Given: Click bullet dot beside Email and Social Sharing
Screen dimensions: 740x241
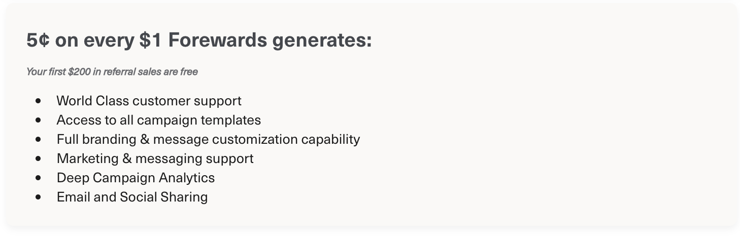Looking at the screenshot, I should (38, 197).
